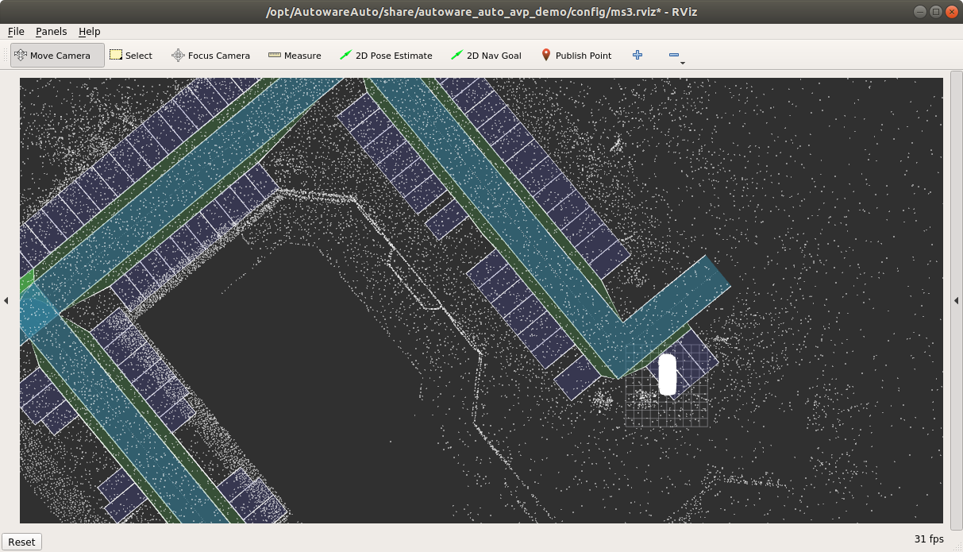This screenshot has width=963, height=552.
Task: Pick the Measure tool
Action: click(x=295, y=56)
